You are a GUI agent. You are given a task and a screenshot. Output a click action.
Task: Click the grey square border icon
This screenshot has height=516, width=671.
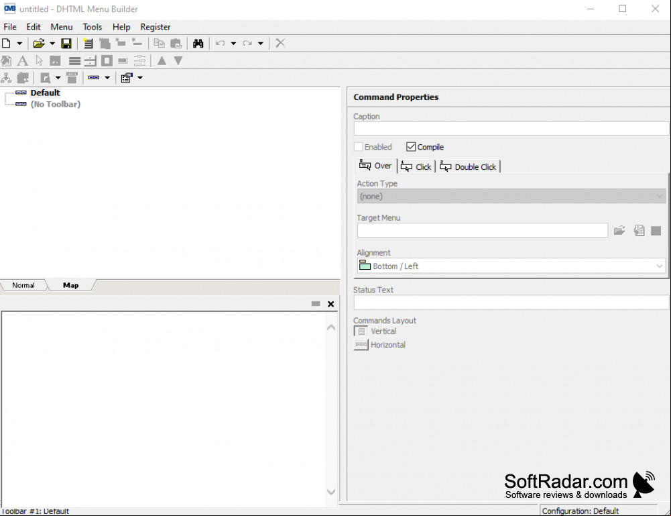(x=107, y=61)
